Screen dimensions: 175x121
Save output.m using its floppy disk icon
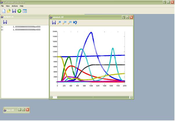(x=5, y=22)
